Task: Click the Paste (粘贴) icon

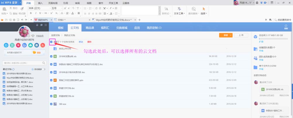Action: point(4,9)
